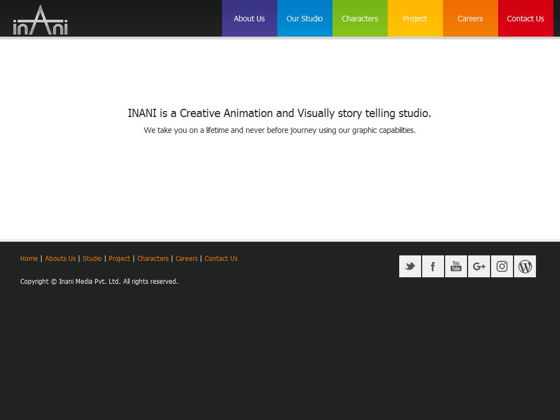Go to Characters via footer link
The height and width of the screenshot is (420, 560).
pos(153,259)
